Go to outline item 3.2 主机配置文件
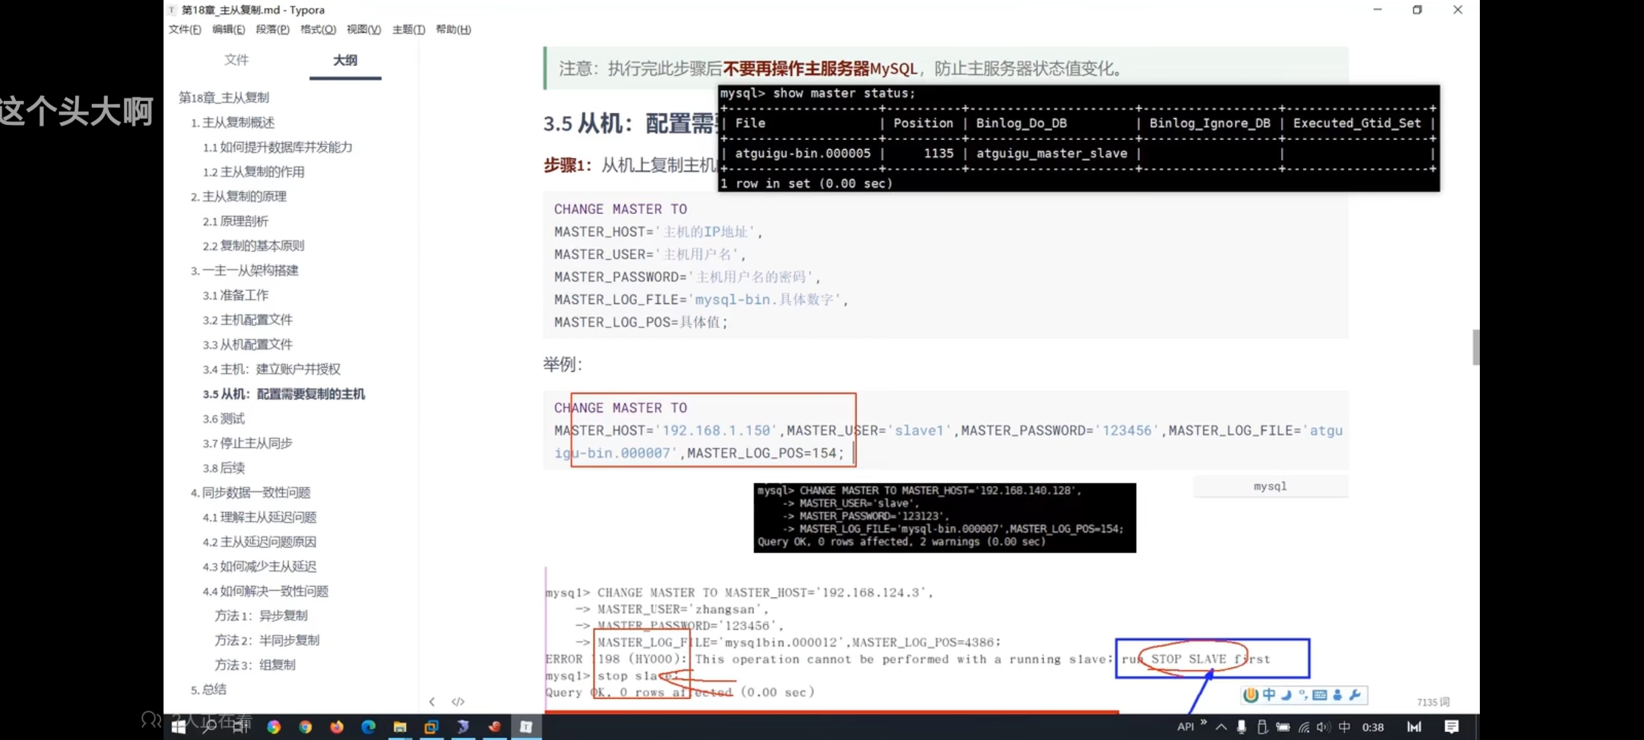1644x740 pixels. click(247, 319)
